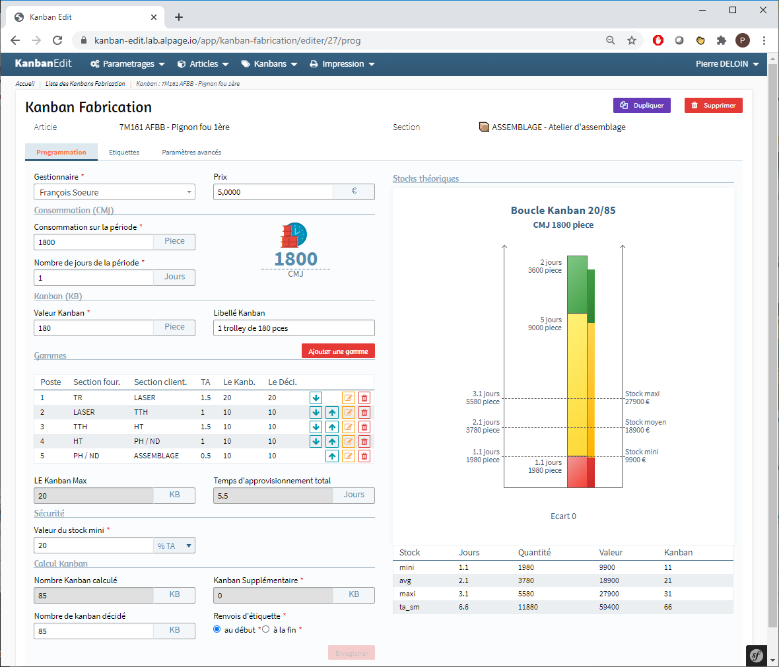The width and height of the screenshot is (779, 667).
Task: Edit gamme row 4 HT entry
Action: pyautogui.click(x=348, y=441)
